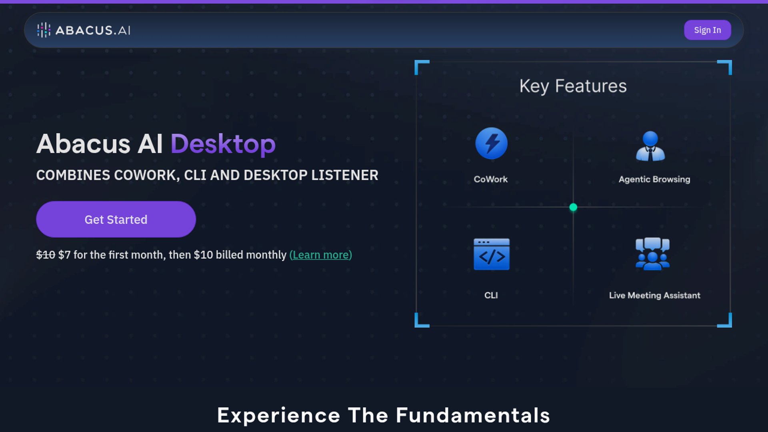Click the purple Desktop title word
The height and width of the screenshot is (432, 768).
(x=223, y=144)
